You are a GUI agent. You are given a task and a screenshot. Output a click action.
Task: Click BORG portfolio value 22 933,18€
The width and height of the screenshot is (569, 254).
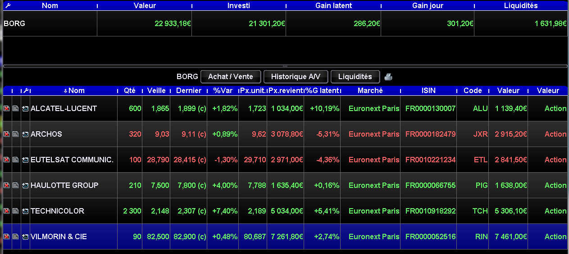[173, 24]
